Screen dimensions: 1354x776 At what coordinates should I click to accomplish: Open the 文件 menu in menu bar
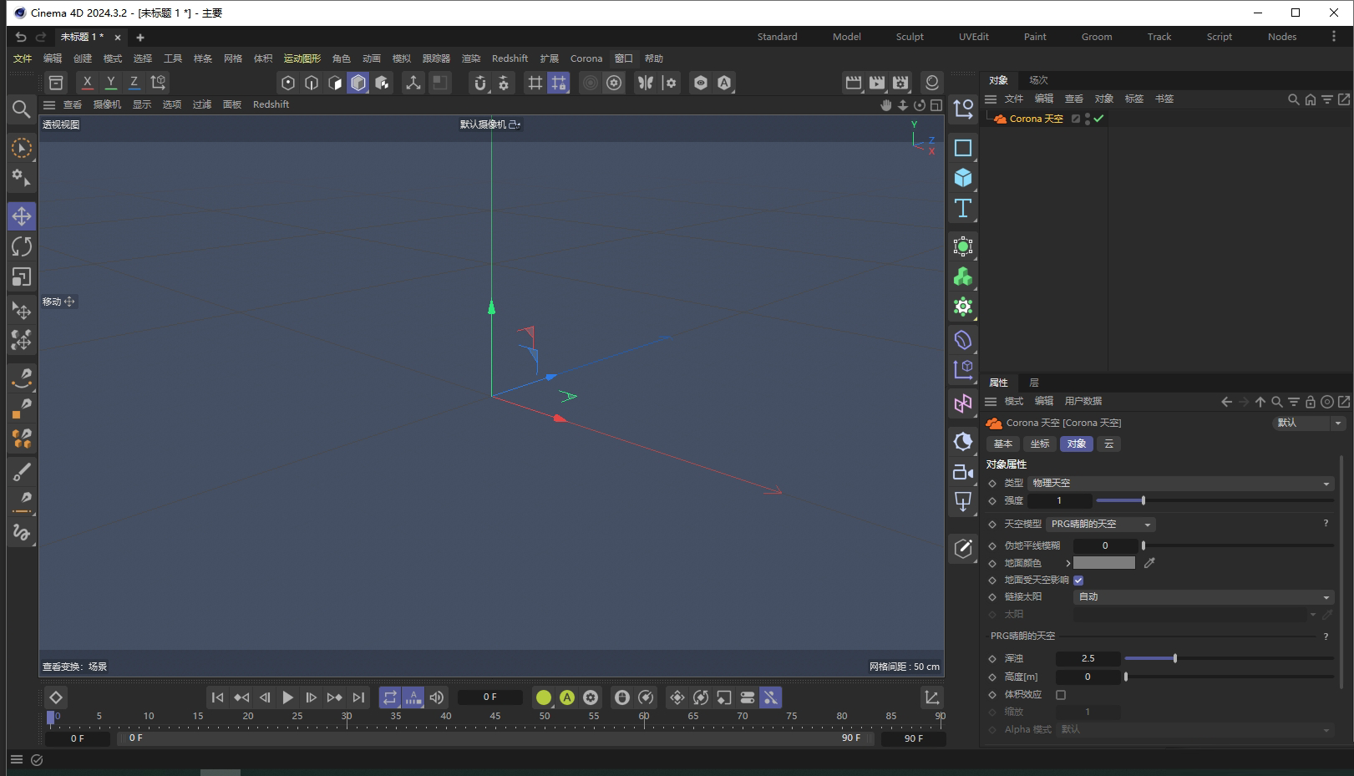click(x=23, y=58)
